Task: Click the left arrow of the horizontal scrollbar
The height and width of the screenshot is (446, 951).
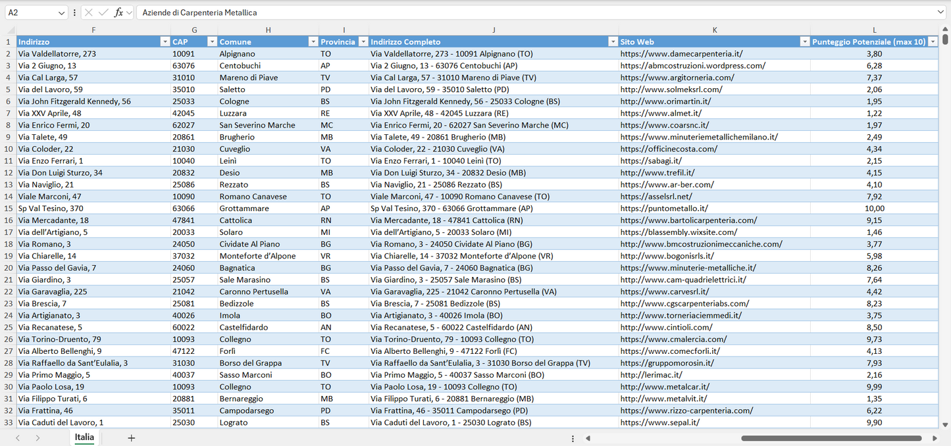Action: 588,437
